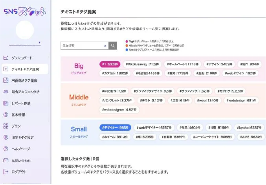
Task: Choose the #グラフィック|1.6万件 tag chip
Action: (194, 91)
